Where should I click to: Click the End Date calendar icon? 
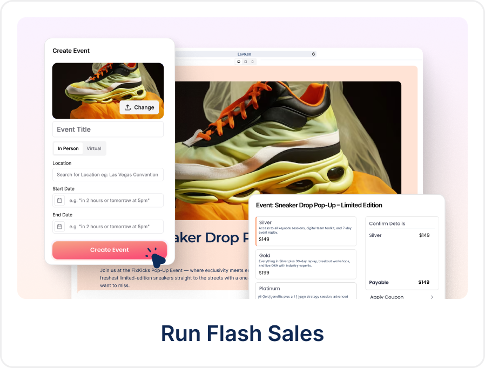[x=59, y=227]
